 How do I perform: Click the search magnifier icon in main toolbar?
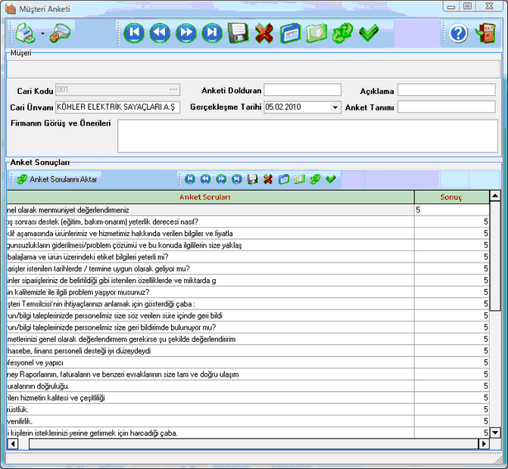click(61, 33)
